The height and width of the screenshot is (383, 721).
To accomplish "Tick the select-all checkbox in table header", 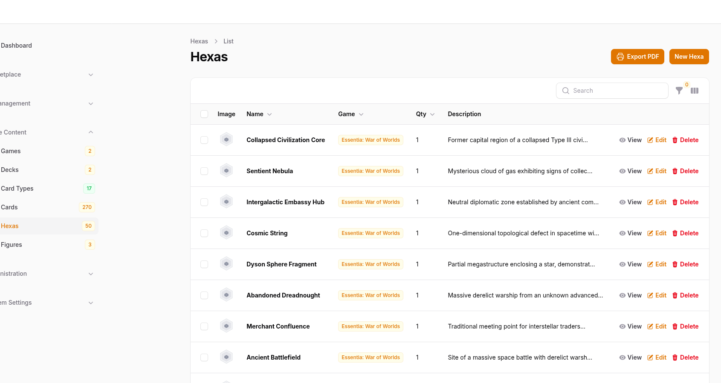I will [x=204, y=114].
